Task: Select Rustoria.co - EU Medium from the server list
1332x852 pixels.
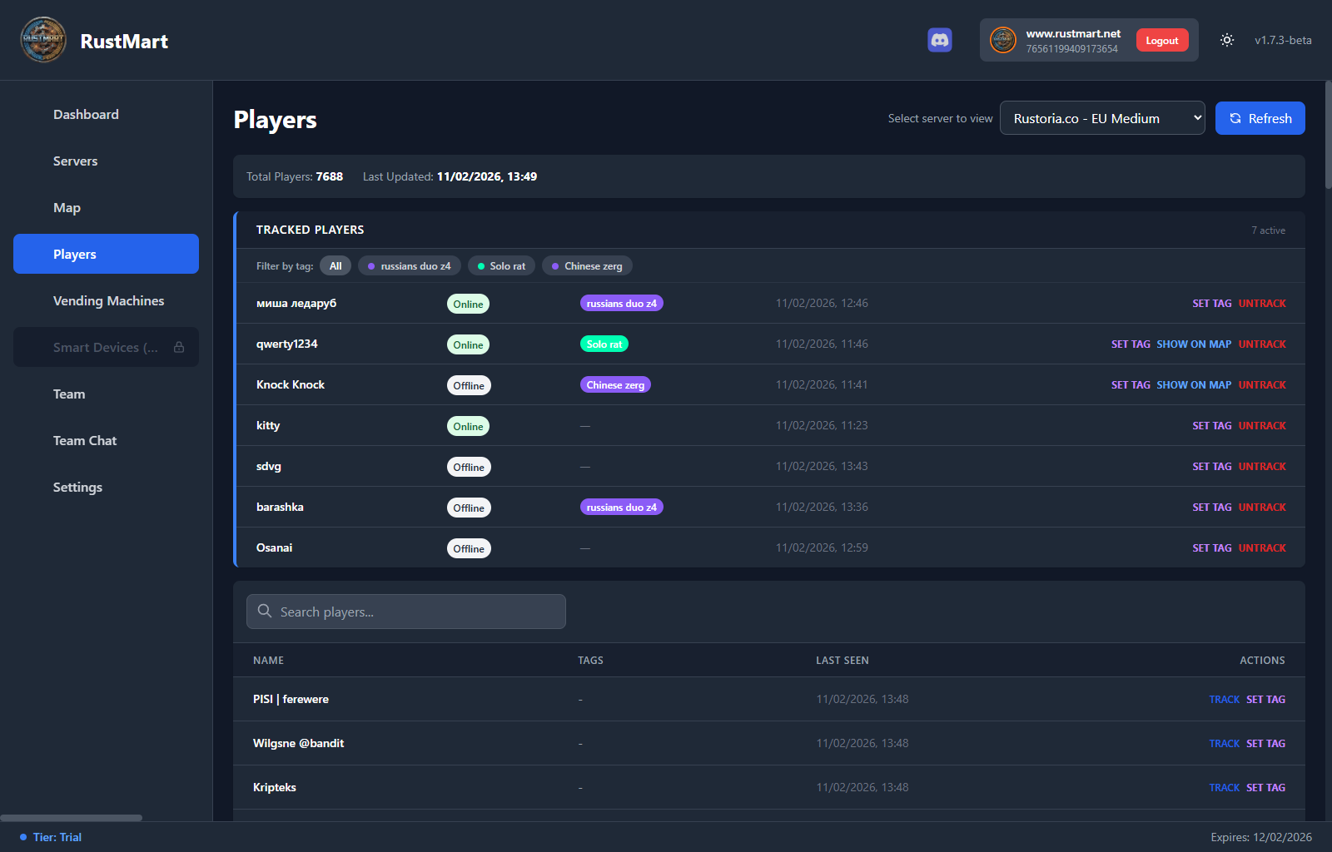Action: (1102, 117)
